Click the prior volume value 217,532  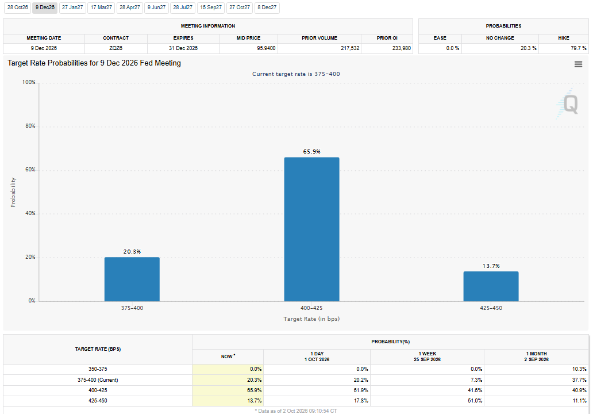[x=350, y=48]
